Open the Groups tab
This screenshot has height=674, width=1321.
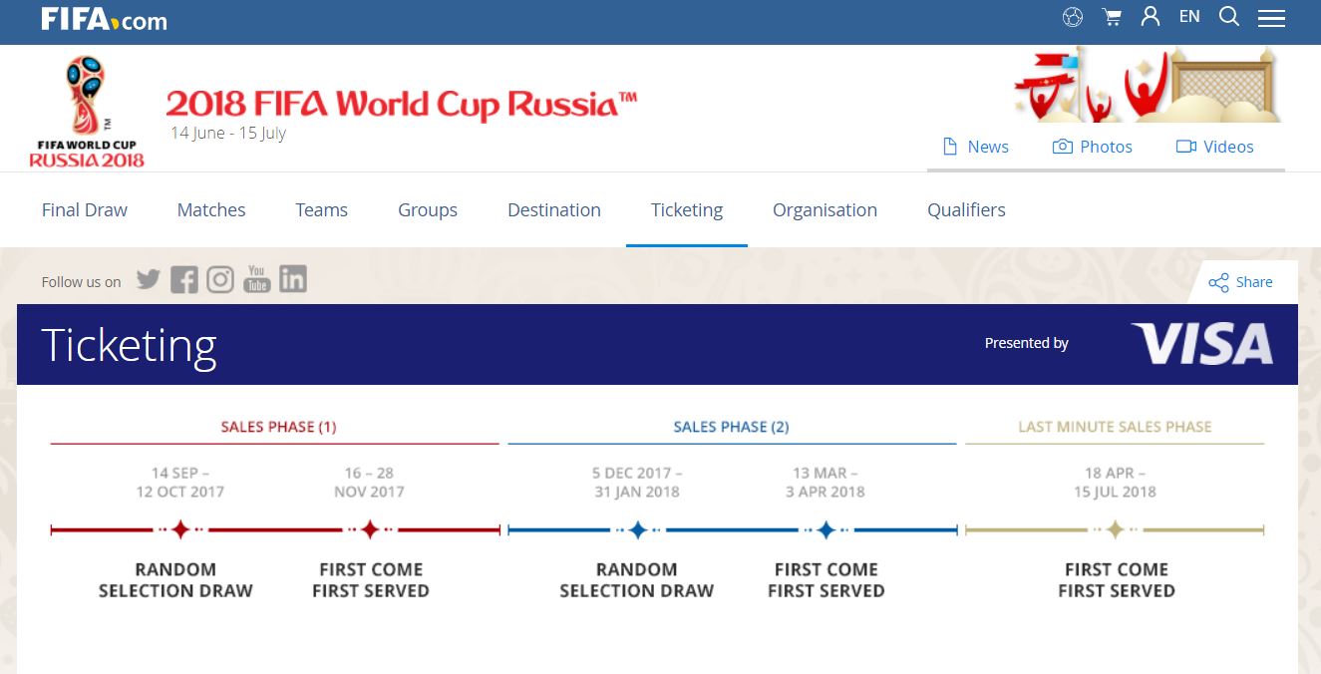click(428, 209)
